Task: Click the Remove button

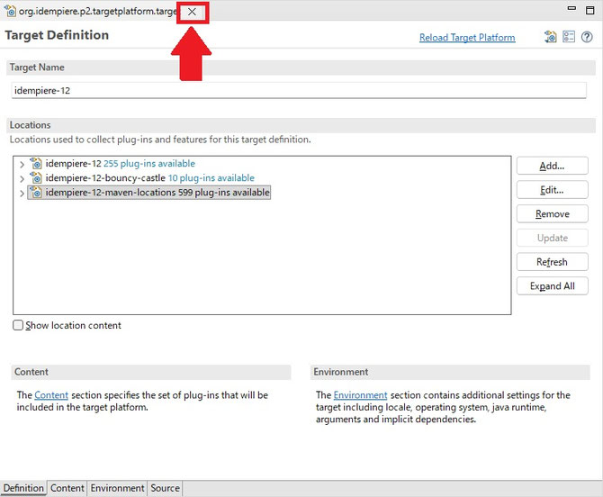Action: [x=553, y=214]
